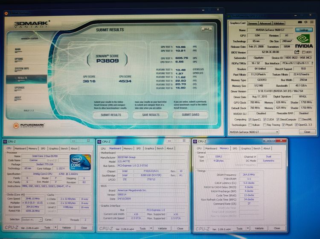Click title icon of CPU-Z Motherboard window
Image resolution: width=320 pixels, height=239 pixels.
click(99, 142)
